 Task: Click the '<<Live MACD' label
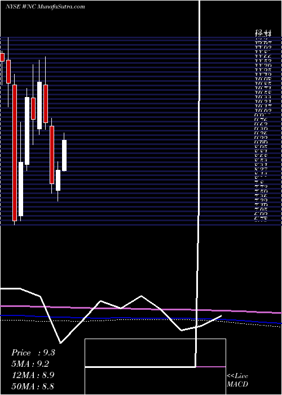click(x=237, y=380)
